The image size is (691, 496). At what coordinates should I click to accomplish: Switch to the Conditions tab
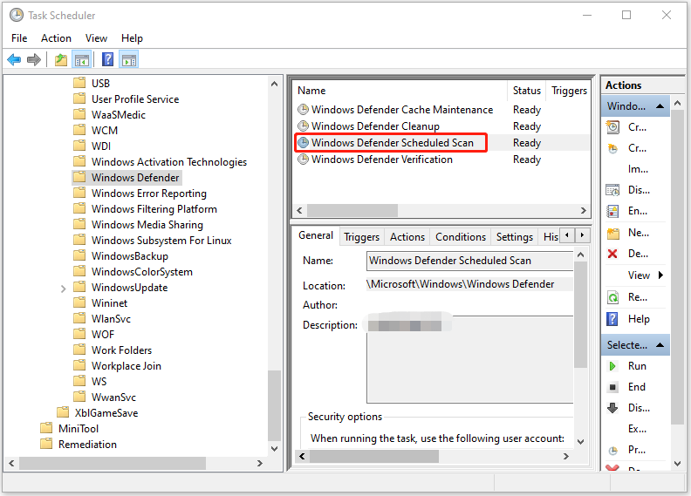click(461, 237)
